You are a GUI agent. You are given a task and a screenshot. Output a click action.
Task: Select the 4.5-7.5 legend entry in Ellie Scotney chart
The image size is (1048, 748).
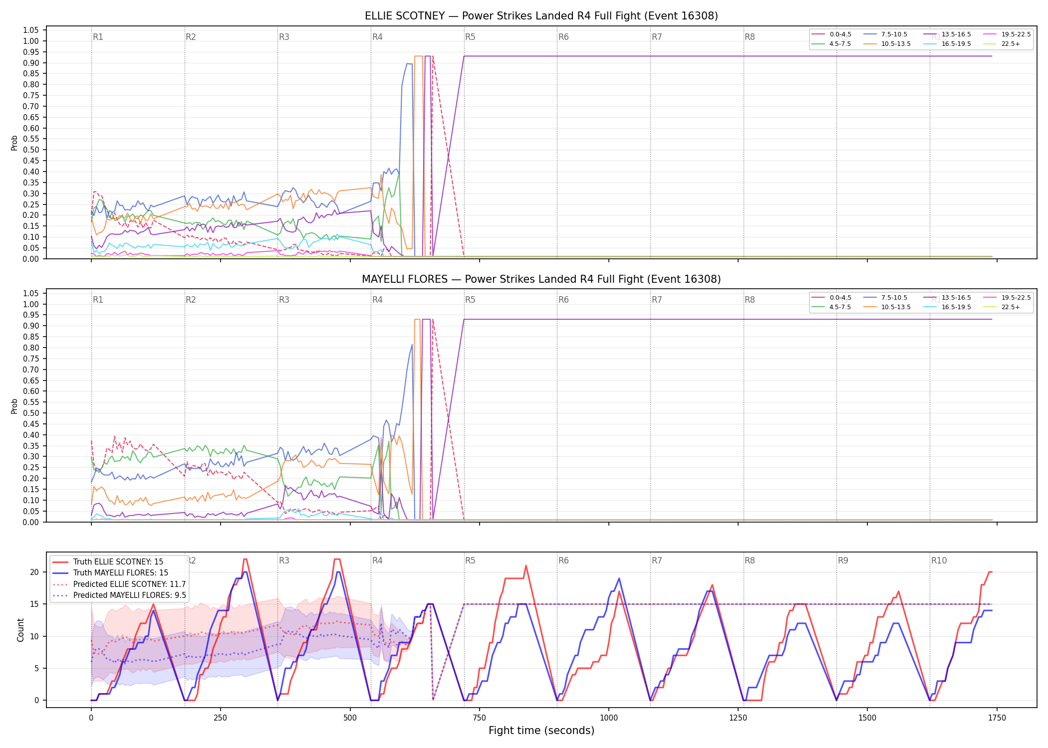pos(831,44)
